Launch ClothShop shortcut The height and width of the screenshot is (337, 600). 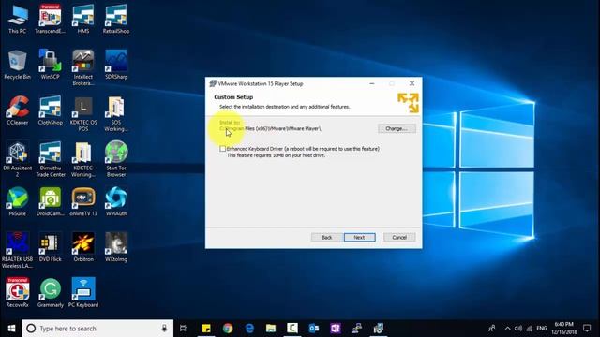(x=50, y=110)
